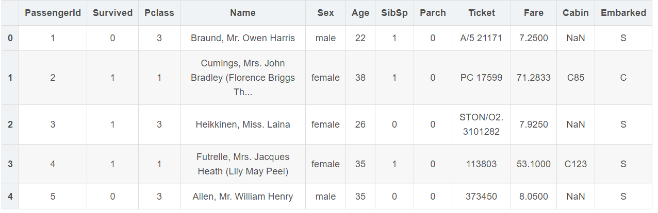Viewport: 658px width, 213px height.
Task: Click the Braund, Mr. Owen Harris cell
Action: click(242, 38)
